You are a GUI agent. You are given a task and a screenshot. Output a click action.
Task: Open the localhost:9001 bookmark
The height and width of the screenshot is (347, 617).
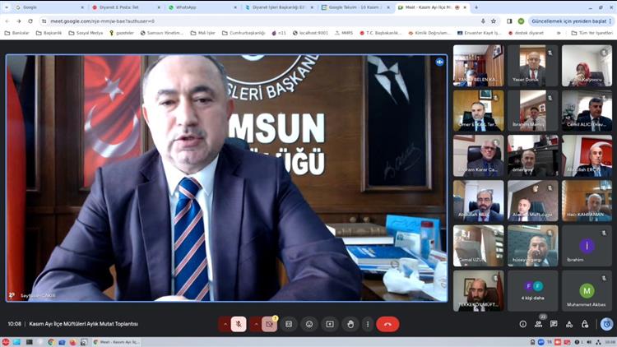pyautogui.click(x=310, y=33)
